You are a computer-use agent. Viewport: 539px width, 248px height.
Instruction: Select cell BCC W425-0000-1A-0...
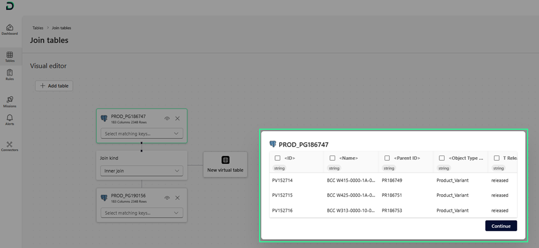click(x=351, y=195)
